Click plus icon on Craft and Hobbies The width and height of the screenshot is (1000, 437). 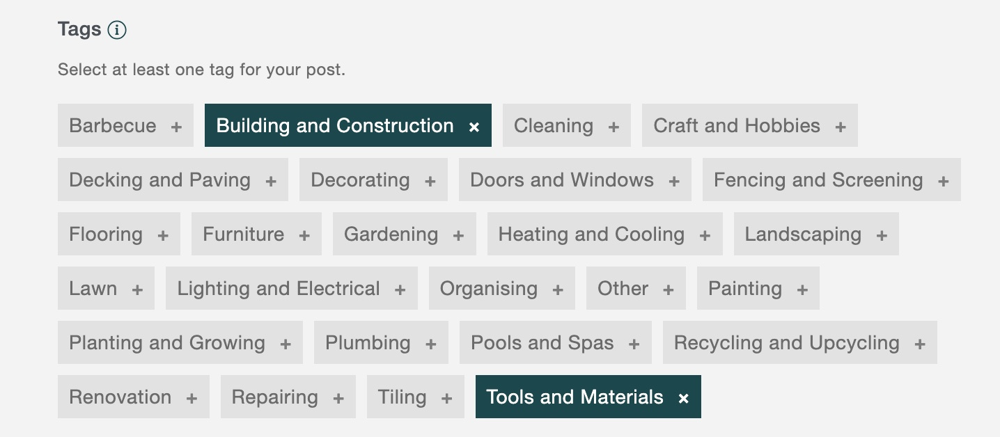click(x=841, y=127)
